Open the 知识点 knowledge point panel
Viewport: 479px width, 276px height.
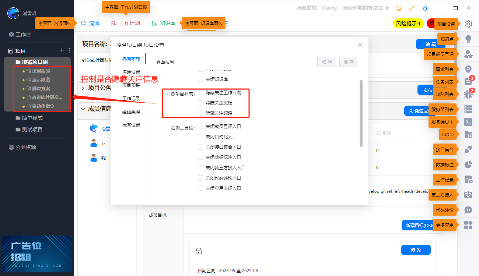pyautogui.click(x=468, y=38)
